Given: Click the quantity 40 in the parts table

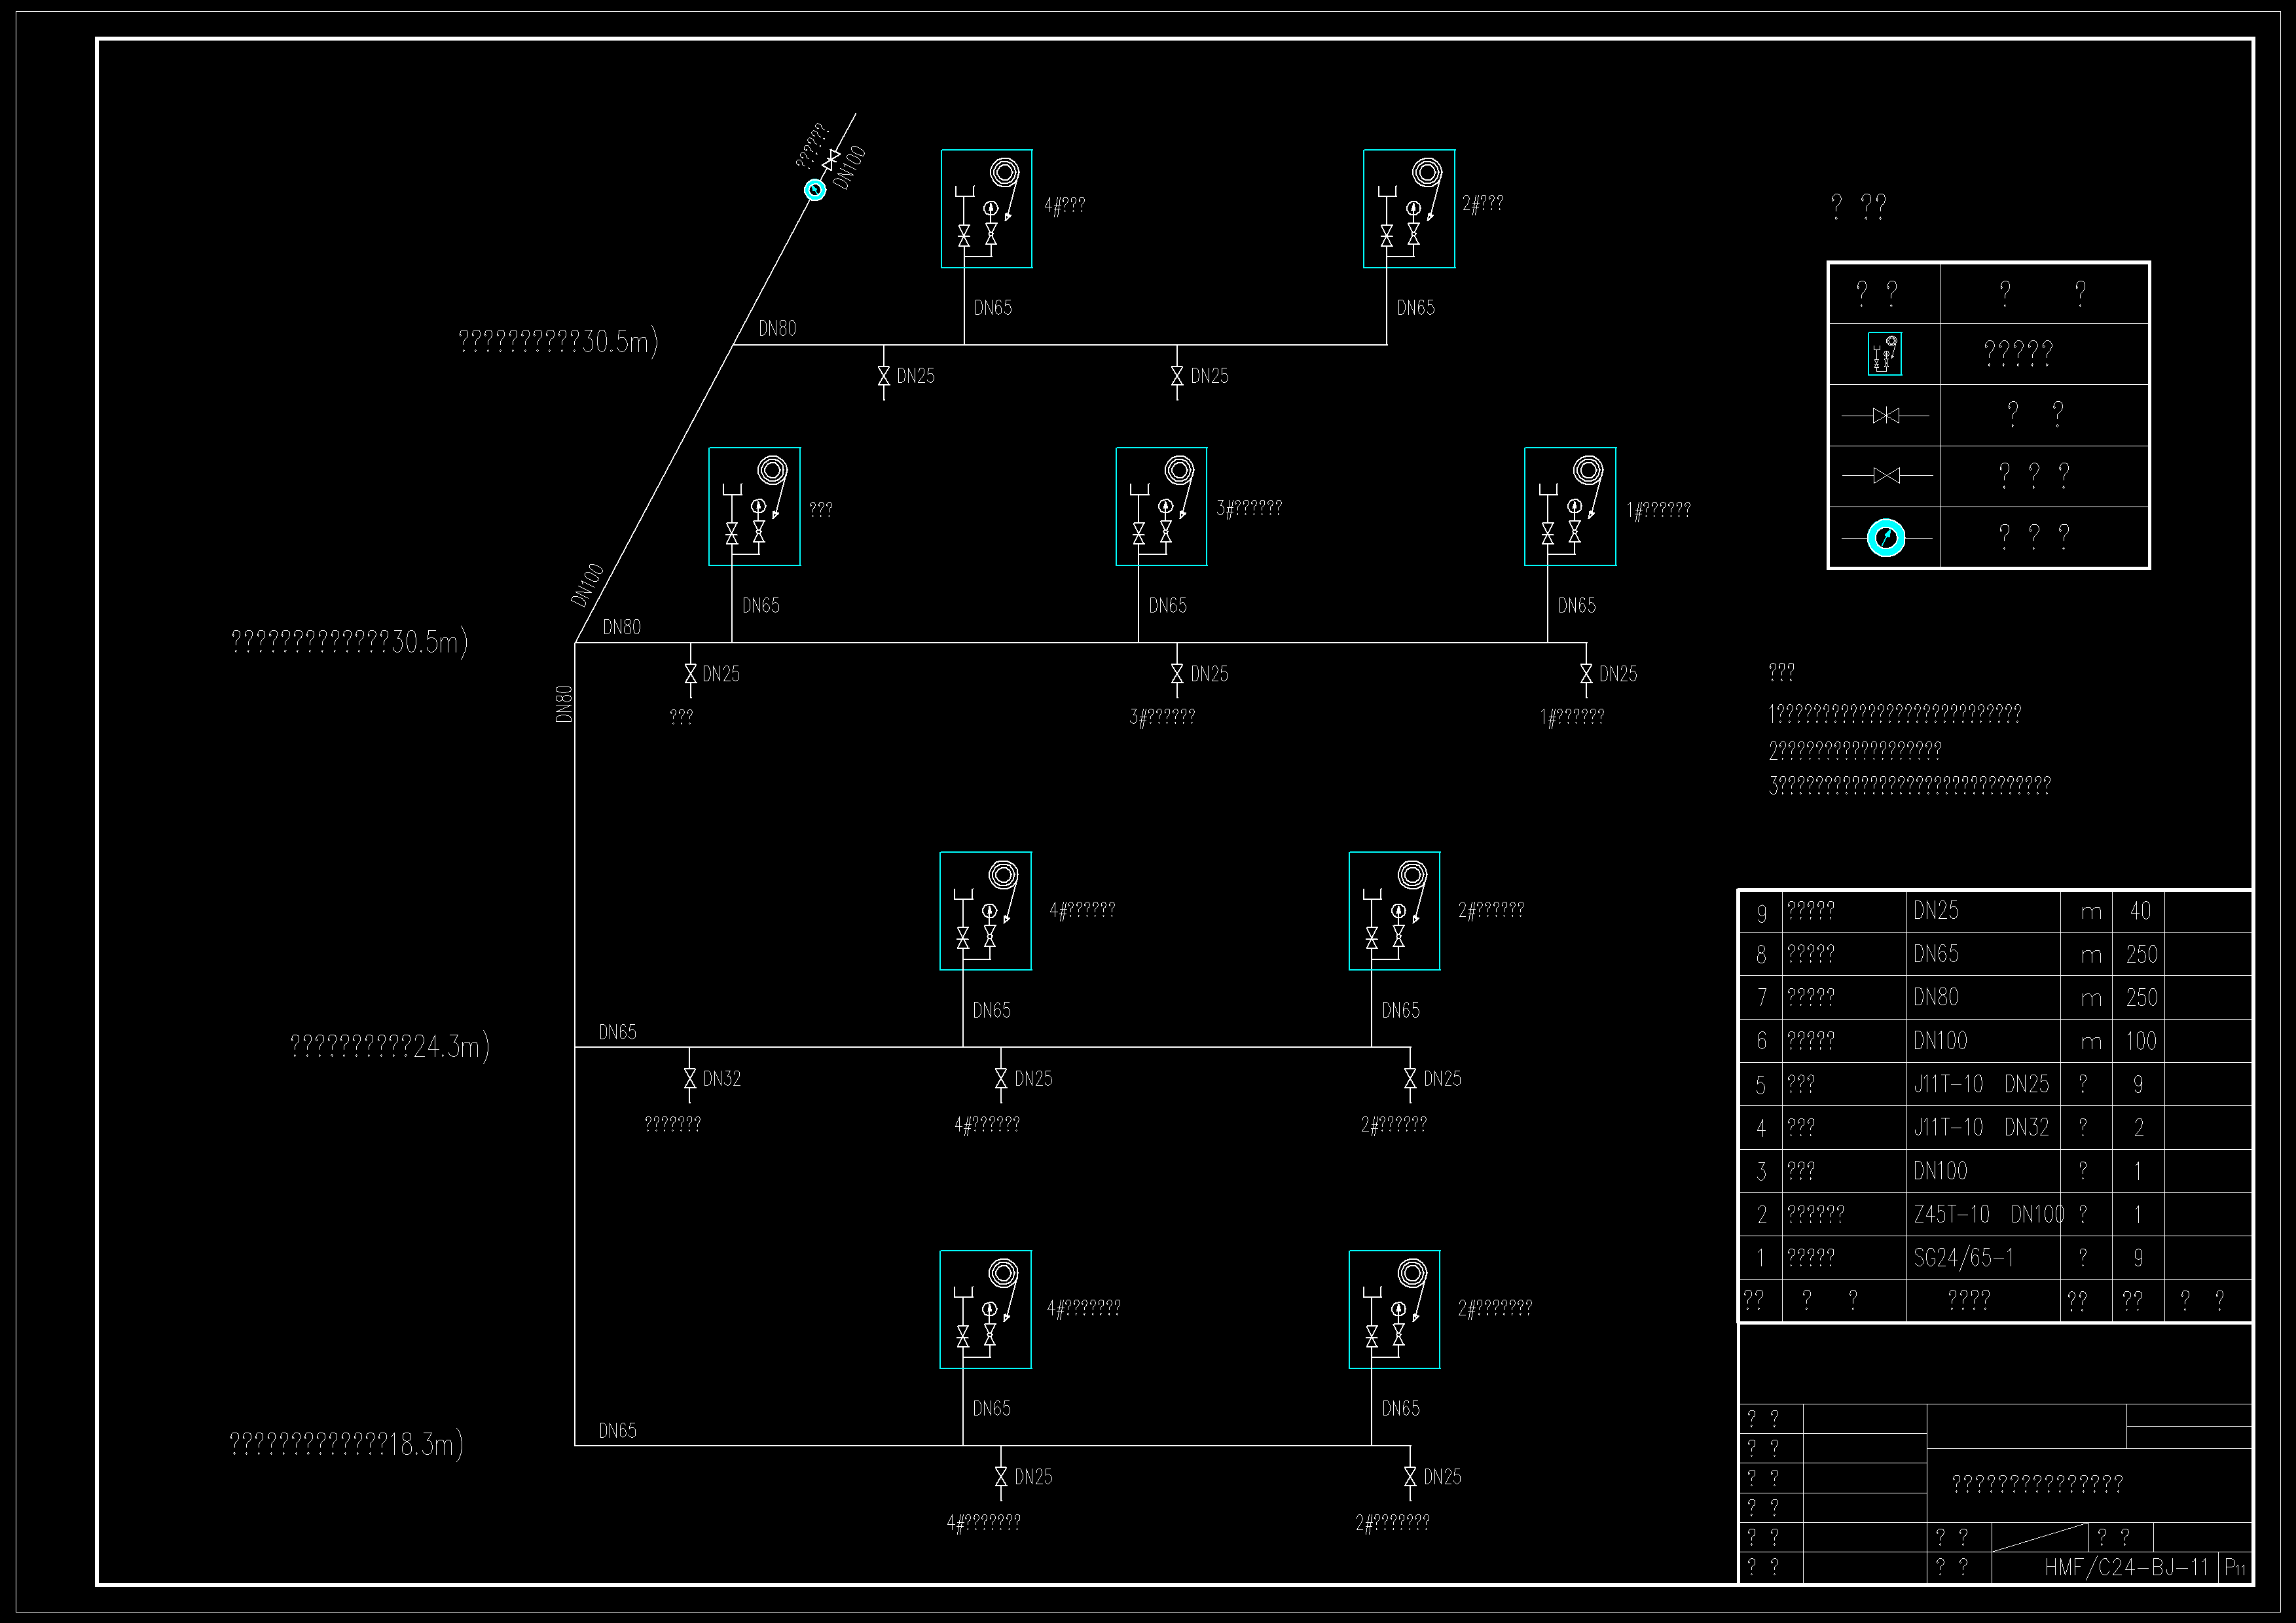Looking at the screenshot, I should pyautogui.click(x=2140, y=910).
